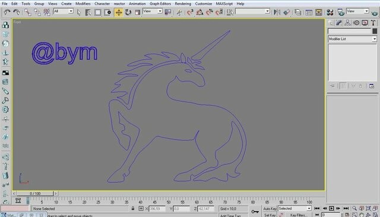This screenshot has width=380, height=217.
Task: Open the Selected key filter dropdown
Action: point(294,208)
